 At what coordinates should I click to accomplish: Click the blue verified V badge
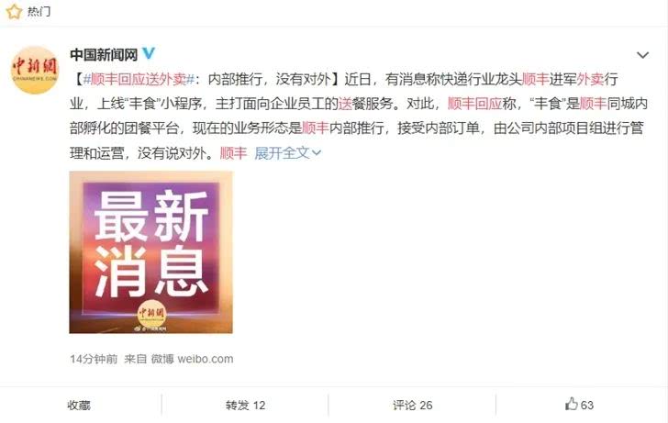149,53
